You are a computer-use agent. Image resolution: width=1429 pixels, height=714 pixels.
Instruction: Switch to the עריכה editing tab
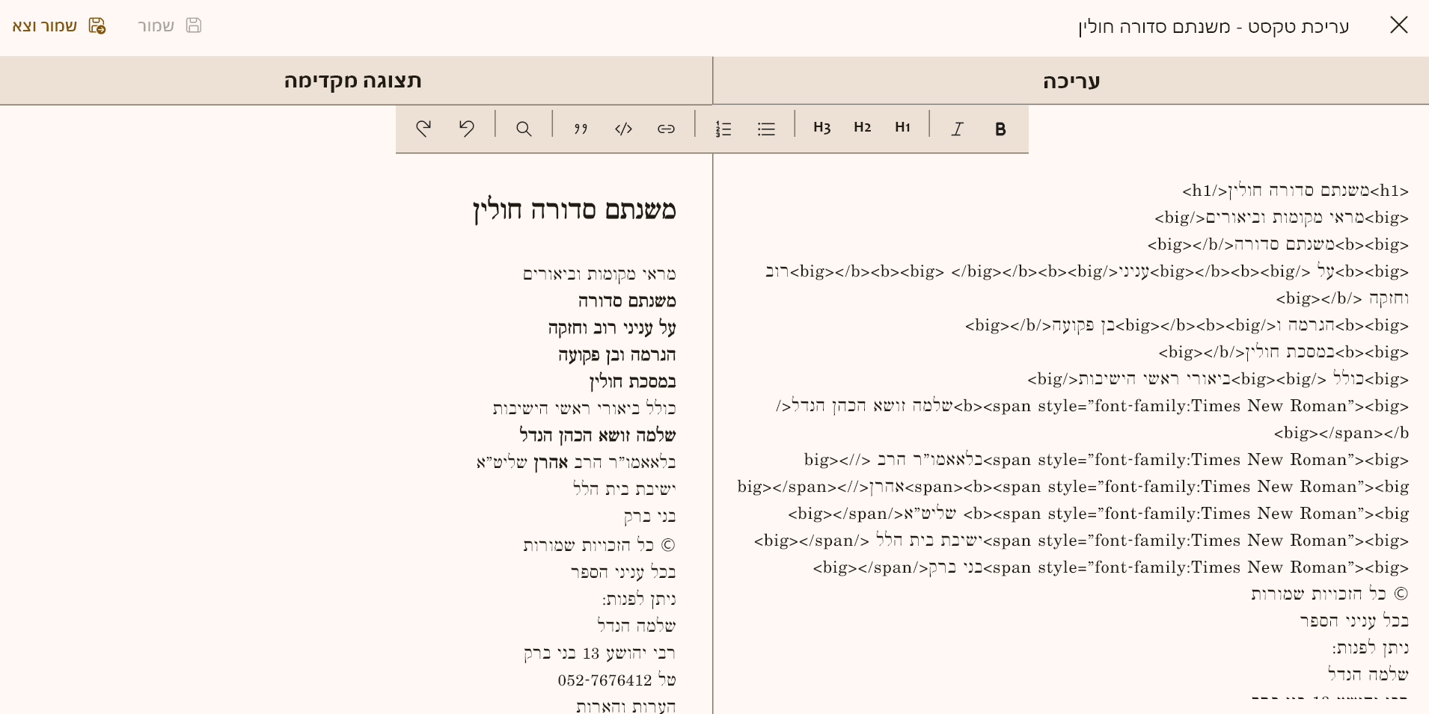(1071, 81)
